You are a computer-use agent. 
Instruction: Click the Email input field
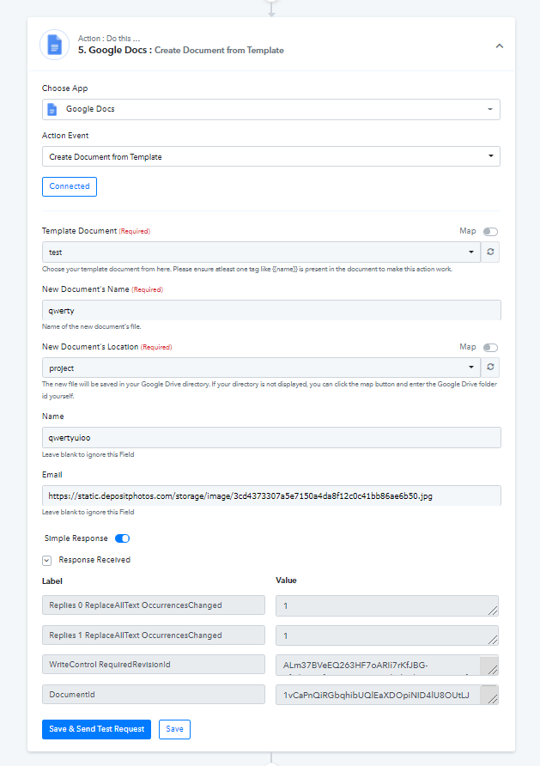click(271, 495)
